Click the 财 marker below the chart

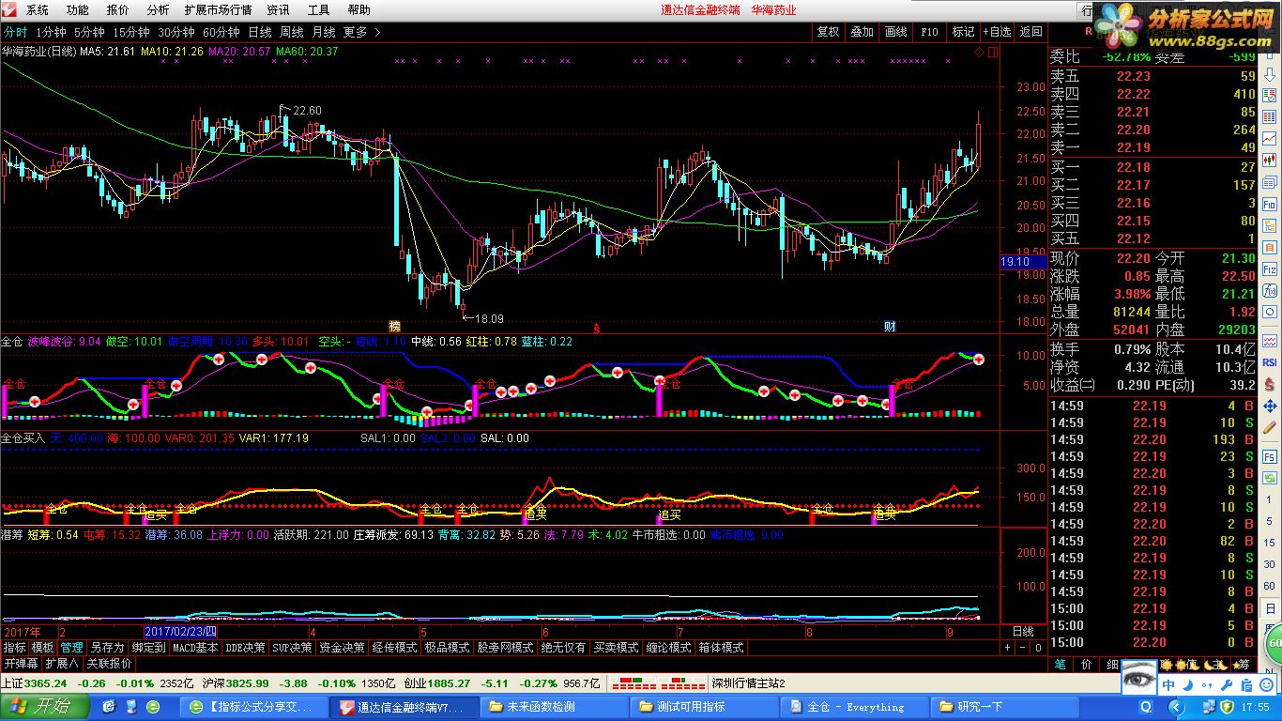pyautogui.click(x=890, y=327)
